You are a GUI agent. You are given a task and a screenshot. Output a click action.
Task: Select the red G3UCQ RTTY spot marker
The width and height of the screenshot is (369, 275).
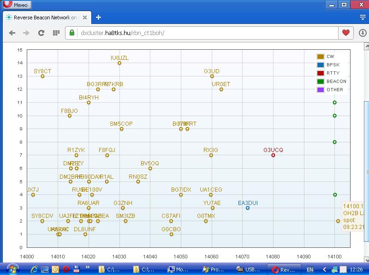pyautogui.click(x=273, y=155)
